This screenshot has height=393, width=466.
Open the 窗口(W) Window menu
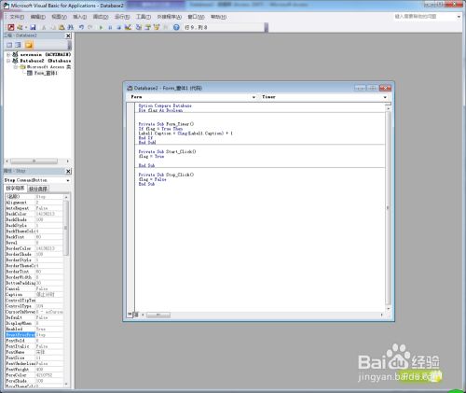pyautogui.click(x=196, y=17)
